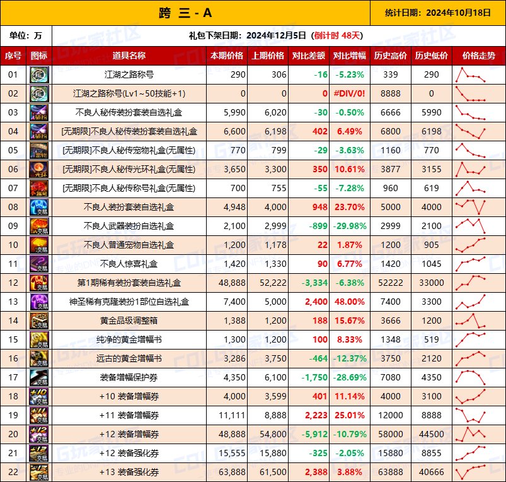
Task: Click the row 08 不良人装扮套装 icon
Action: [x=39, y=207]
